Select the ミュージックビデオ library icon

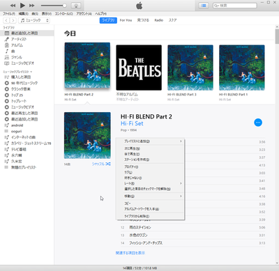coord(7,63)
